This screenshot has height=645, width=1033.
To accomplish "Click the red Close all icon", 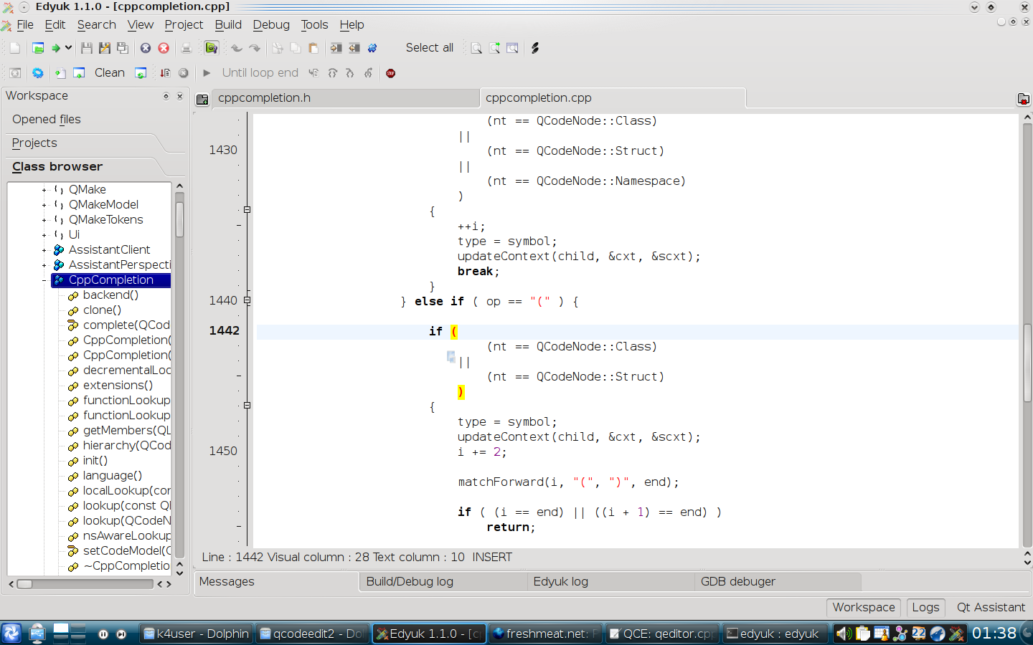I will [164, 48].
